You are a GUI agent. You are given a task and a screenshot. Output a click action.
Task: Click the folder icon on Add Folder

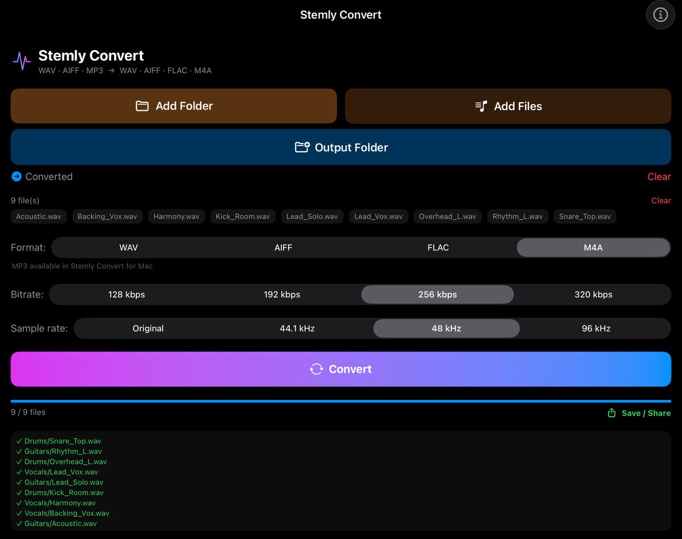142,106
